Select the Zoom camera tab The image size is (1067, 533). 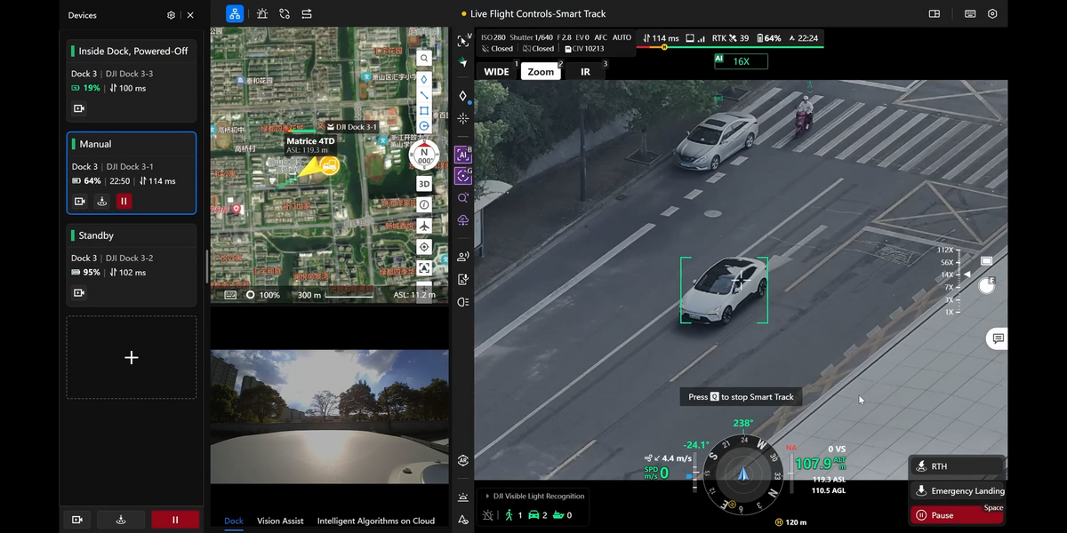click(541, 72)
